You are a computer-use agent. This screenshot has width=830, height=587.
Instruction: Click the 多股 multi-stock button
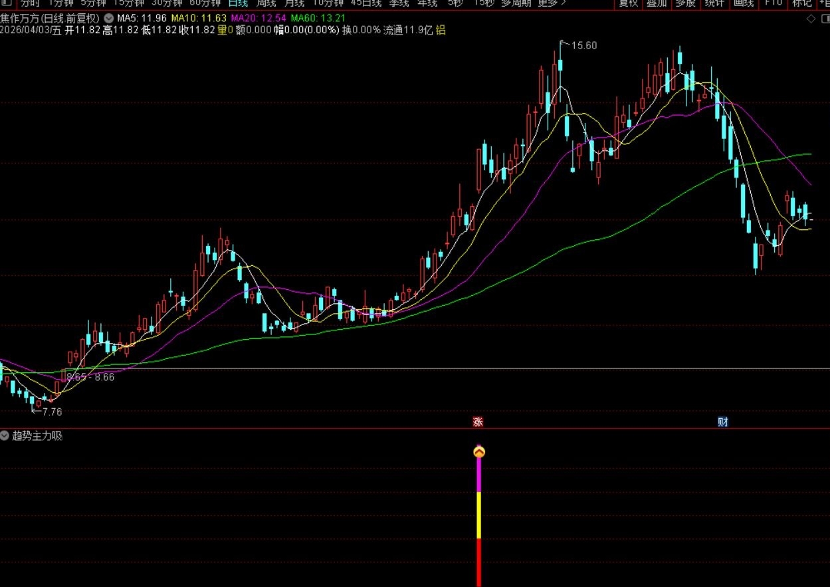click(686, 3)
